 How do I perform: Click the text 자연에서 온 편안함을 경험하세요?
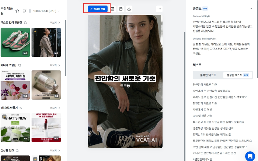212,91
